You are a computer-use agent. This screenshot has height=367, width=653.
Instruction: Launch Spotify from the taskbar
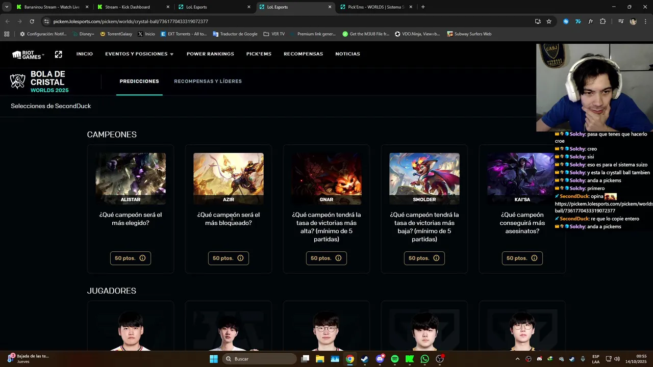tap(395, 359)
